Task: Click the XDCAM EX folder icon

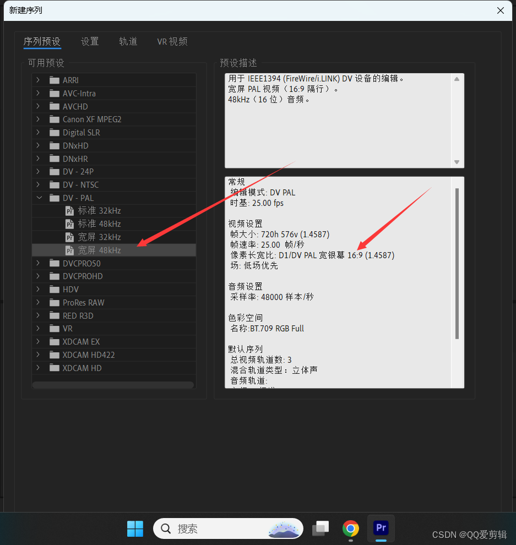Action: pos(54,342)
